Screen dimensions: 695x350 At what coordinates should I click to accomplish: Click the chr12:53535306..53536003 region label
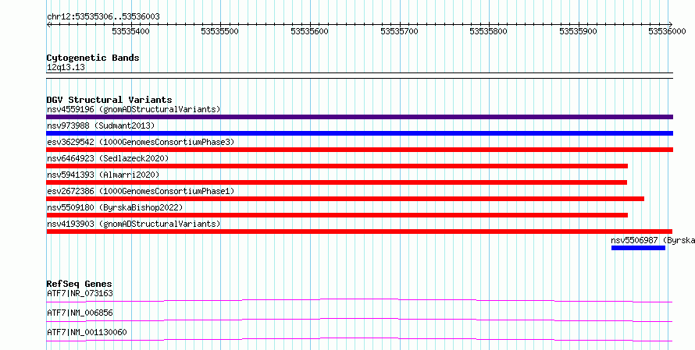pyautogui.click(x=103, y=16)
